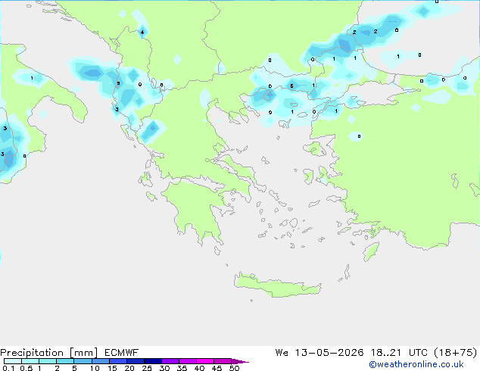This screenshot has width=480, height=371.
Task: Click the 45–50 mm legend swatch
Action: 223,361
